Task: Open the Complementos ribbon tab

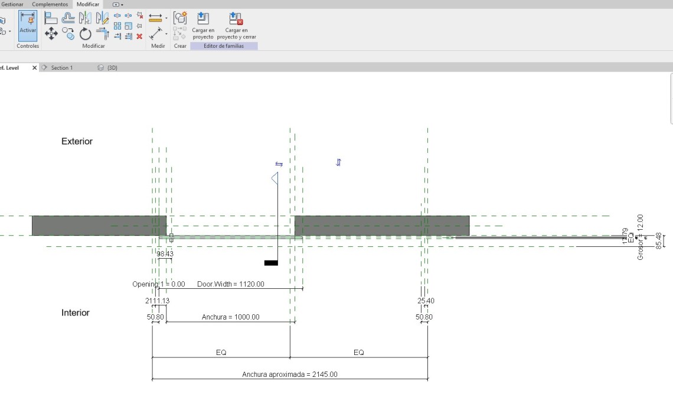Action: point(50,4)
